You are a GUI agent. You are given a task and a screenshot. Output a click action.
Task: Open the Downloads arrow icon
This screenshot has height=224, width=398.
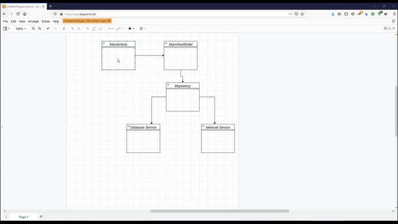point(333,14)
